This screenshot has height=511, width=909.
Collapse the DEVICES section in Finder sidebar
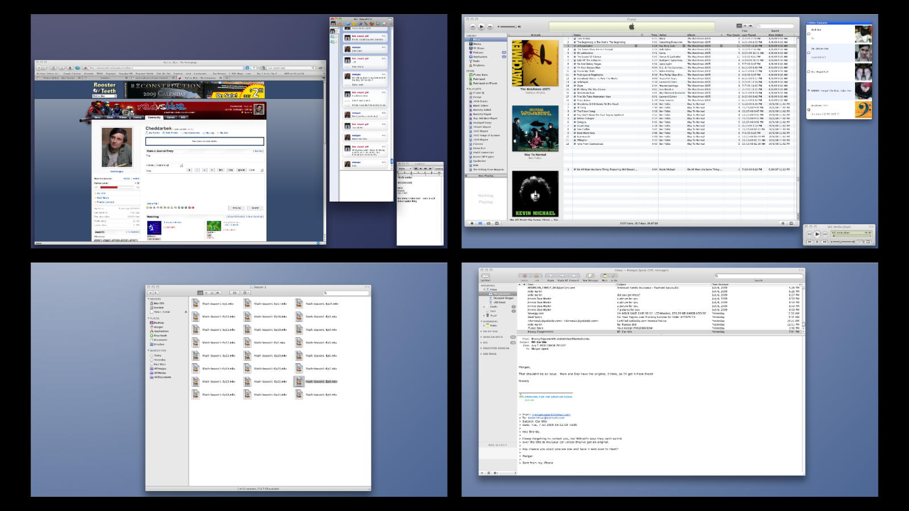pyautogui.click(x=149, y=299)
